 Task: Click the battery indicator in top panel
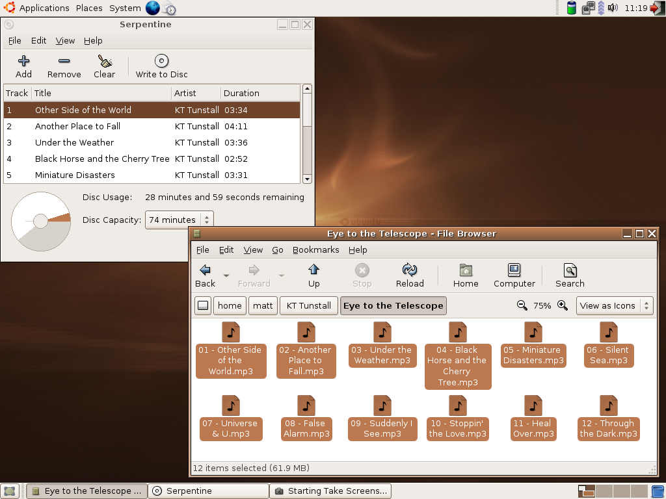[572, 8]
